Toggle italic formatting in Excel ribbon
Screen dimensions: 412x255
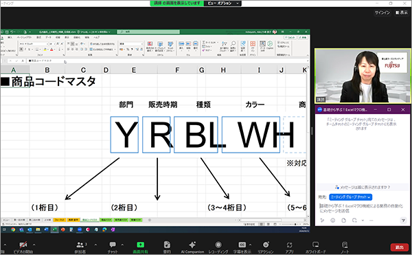point(25,49)
